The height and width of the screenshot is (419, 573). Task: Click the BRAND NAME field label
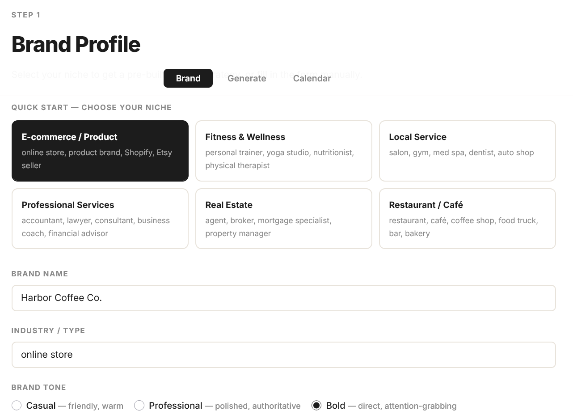click(40, 274)
